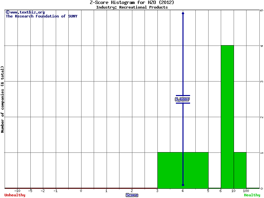Image resolution: width=264 pixels, height=198 pixels.
Task: Click the chart title 'Z-Score Histogram for HZO (2012)'
Action: click(x=132, y=2)
